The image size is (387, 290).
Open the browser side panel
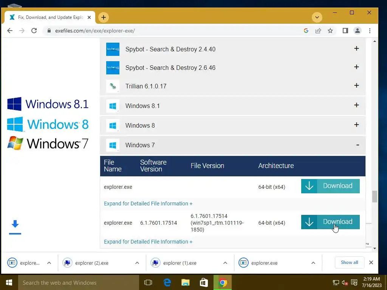[x=345, y=31]
